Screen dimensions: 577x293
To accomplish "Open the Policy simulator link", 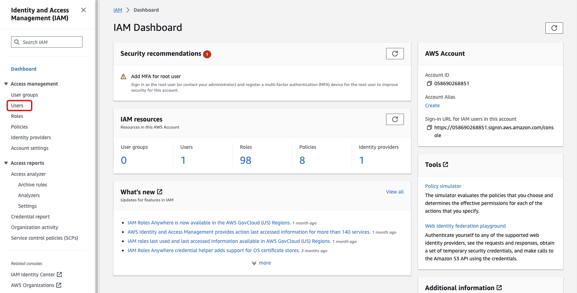I will tap(443, 186).
